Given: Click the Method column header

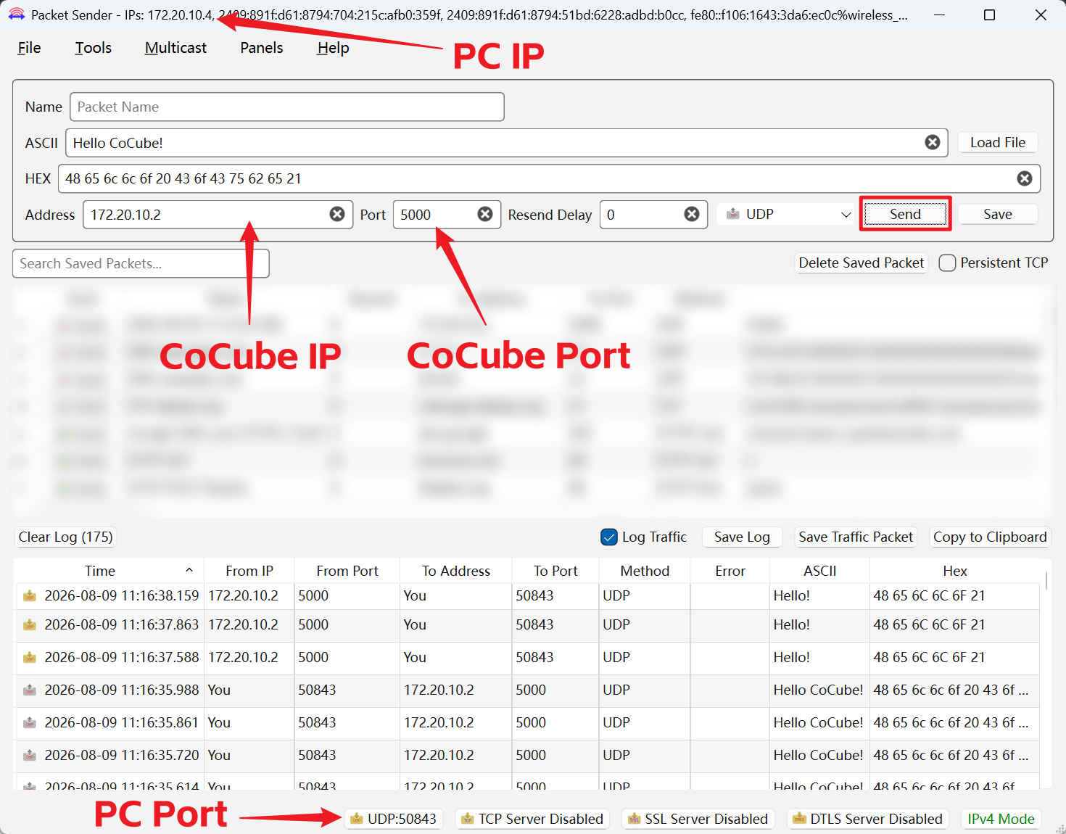Looking at the screenshot, I should [x=645, y=571].
